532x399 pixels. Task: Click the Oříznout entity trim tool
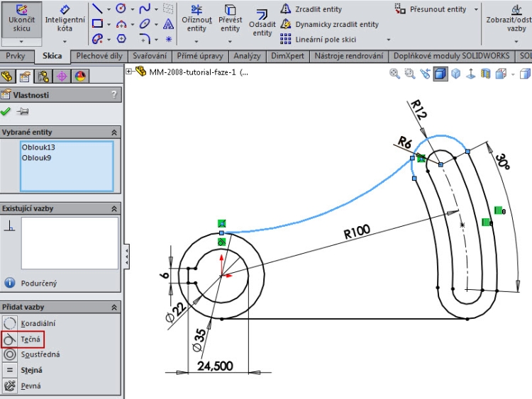[196, 19]
